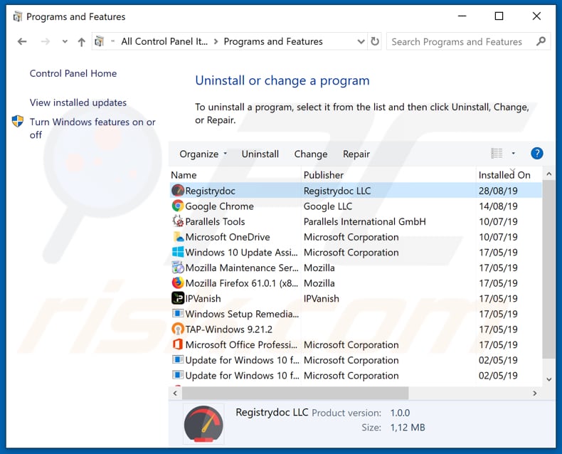Image resolution: width=562 pixels, height=454 pixels.
Task: Open View installed updates link
Action: (x=78, y=102)
